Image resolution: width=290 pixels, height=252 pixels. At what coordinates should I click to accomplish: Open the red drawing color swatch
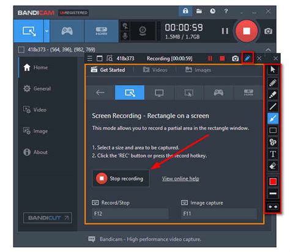[x=273, y=182]
